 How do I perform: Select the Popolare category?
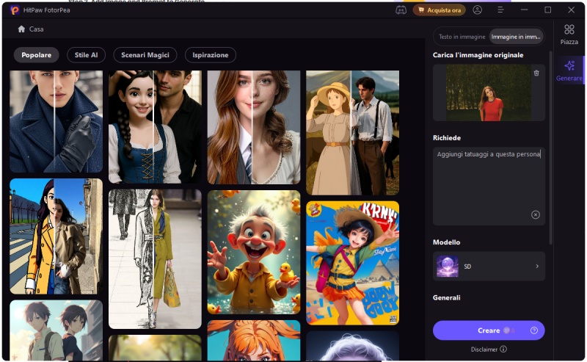click(36, 55)
